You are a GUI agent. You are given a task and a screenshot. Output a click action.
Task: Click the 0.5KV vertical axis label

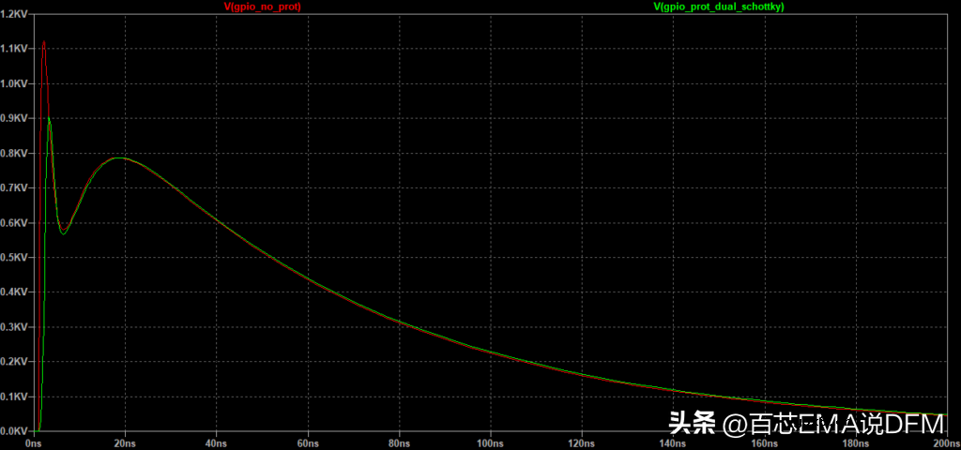tap(15, 258)
